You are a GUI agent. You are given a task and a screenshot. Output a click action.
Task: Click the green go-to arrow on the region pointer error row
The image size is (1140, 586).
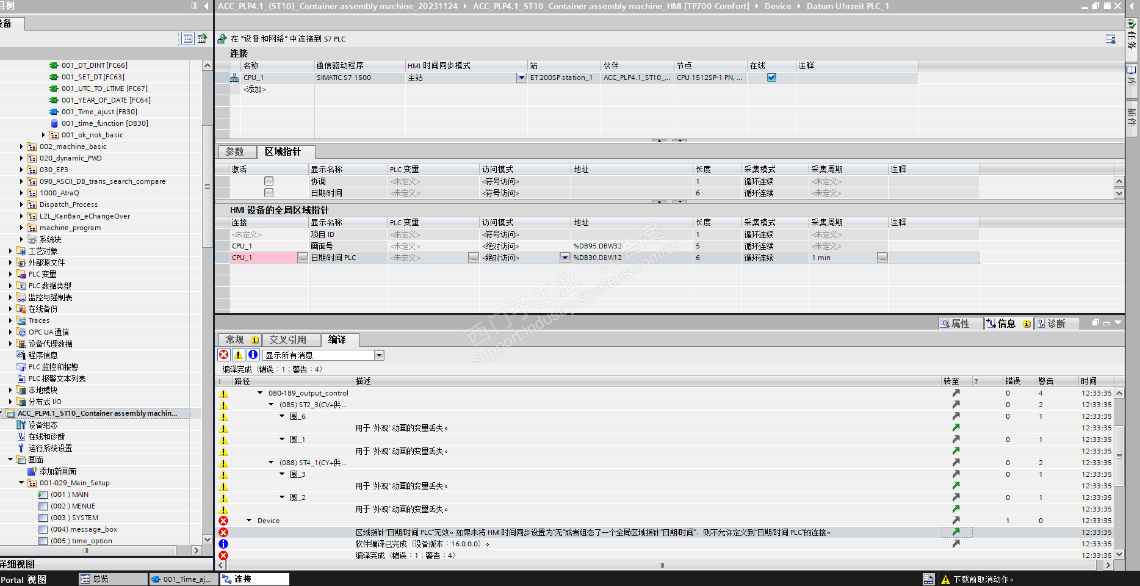pos(956,532)
